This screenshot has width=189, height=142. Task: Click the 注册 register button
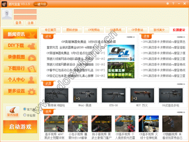31,23
